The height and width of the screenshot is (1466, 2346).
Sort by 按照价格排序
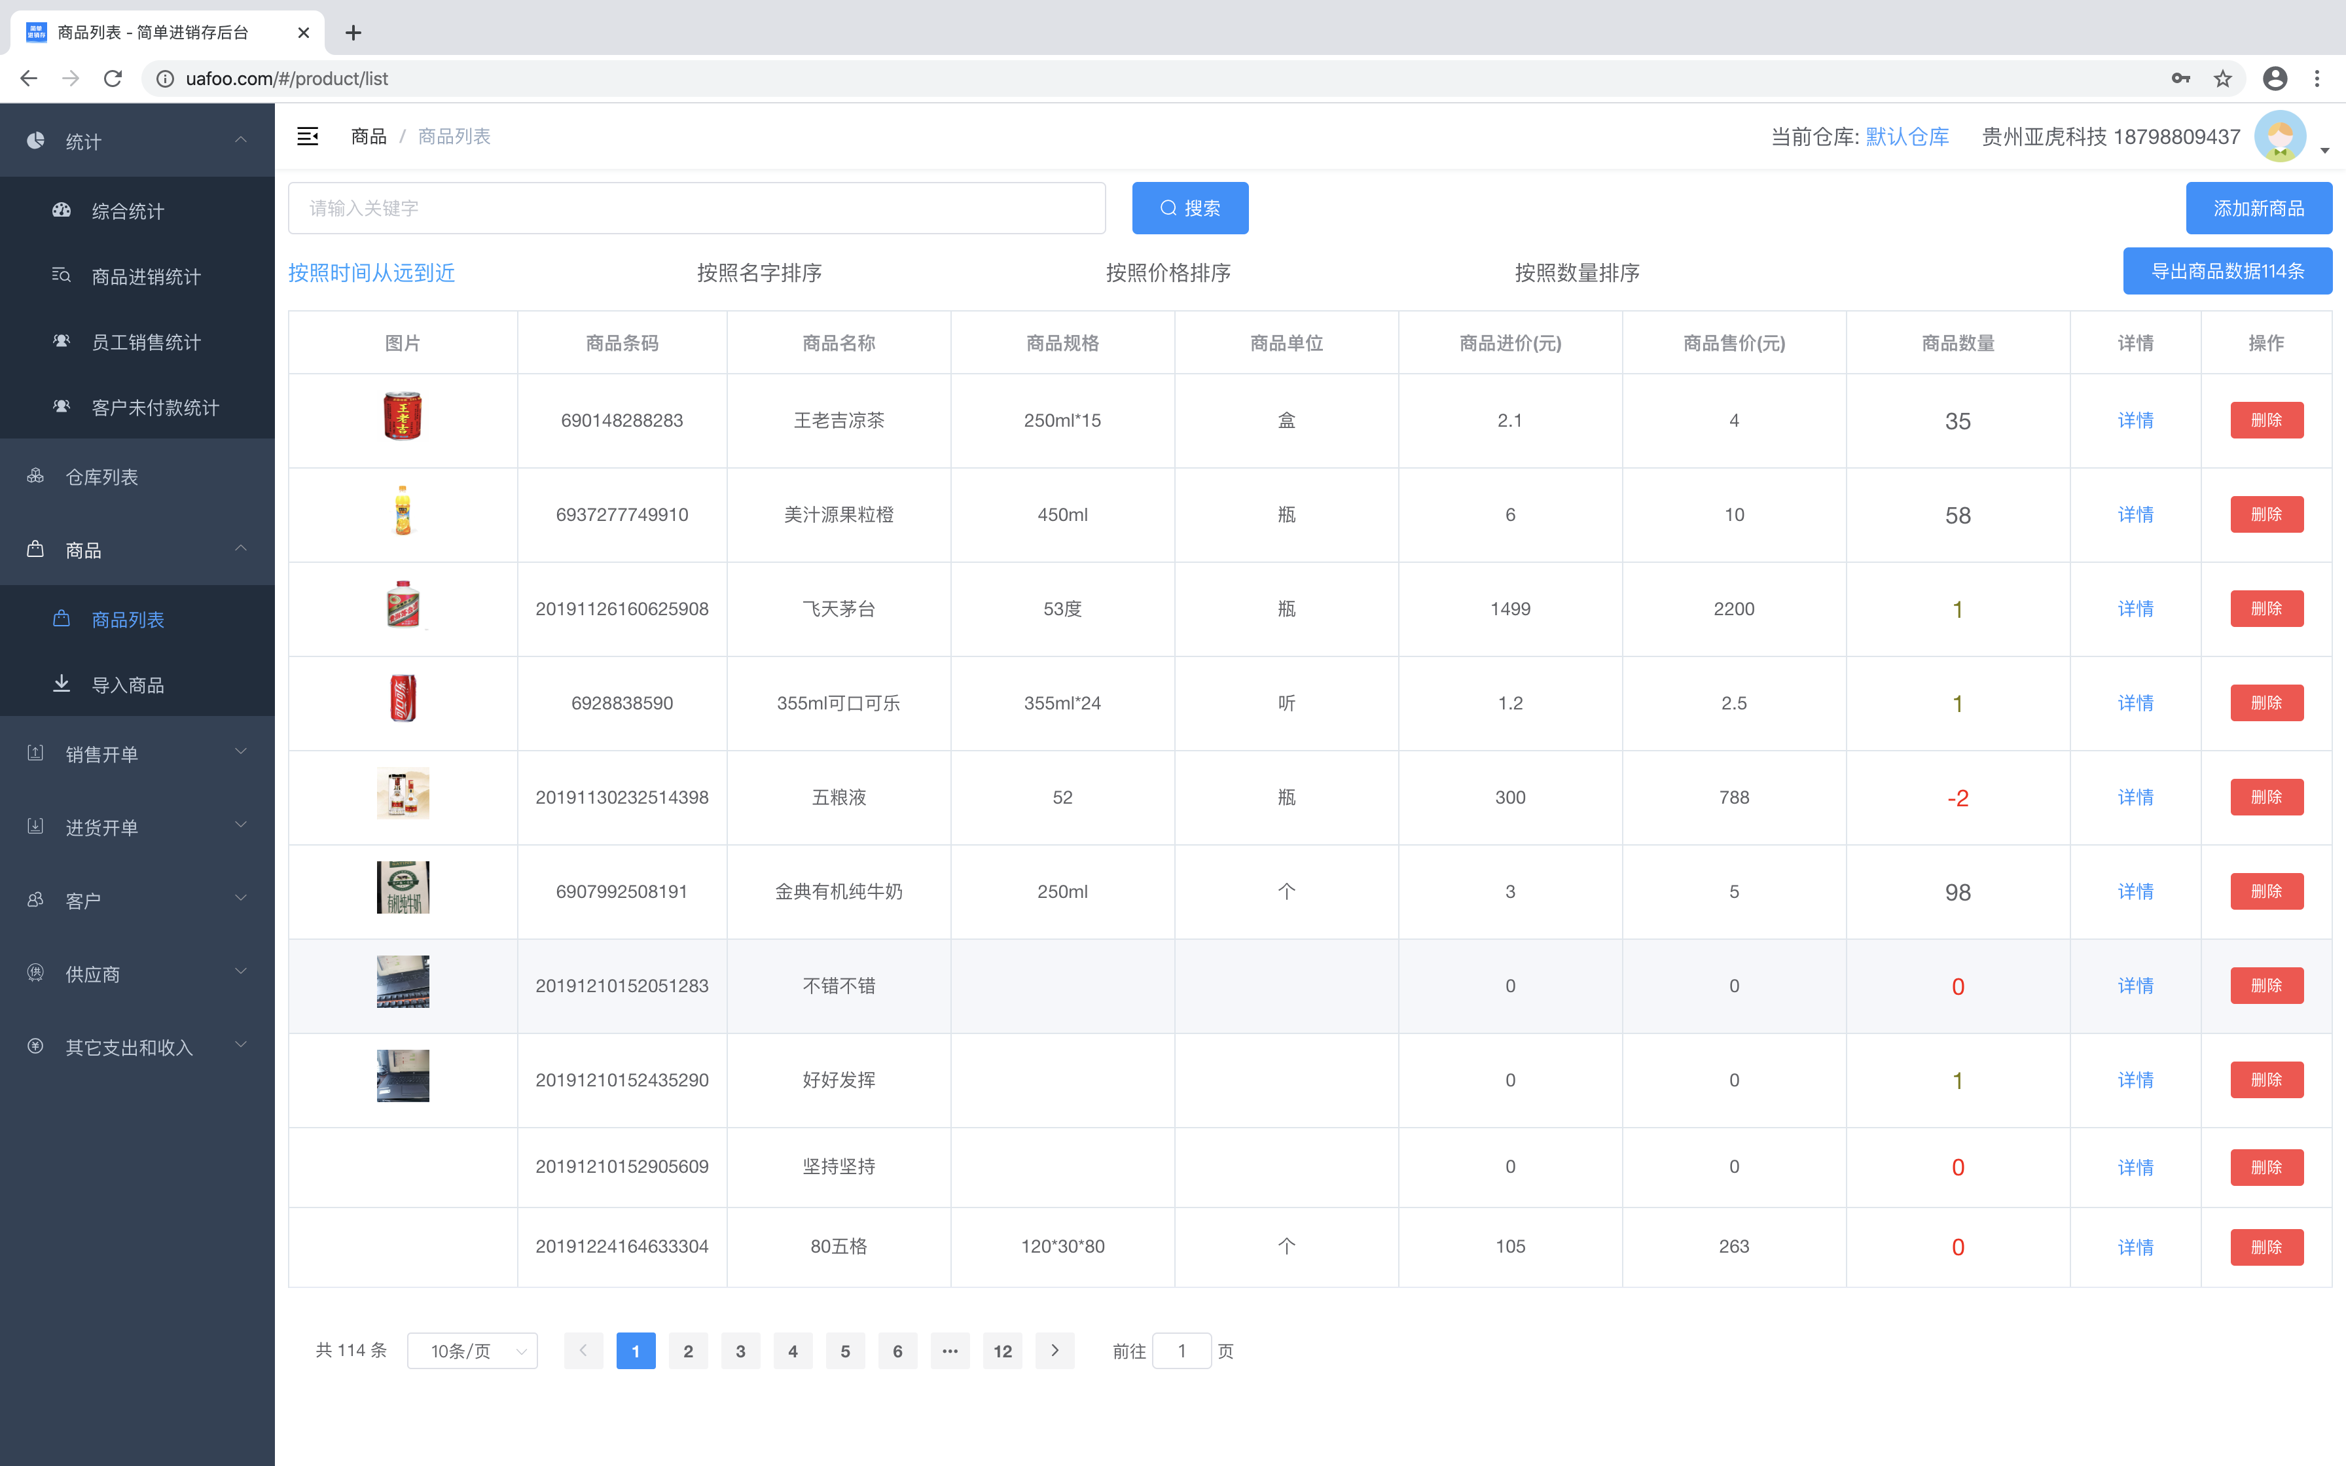click(1168, 272)
